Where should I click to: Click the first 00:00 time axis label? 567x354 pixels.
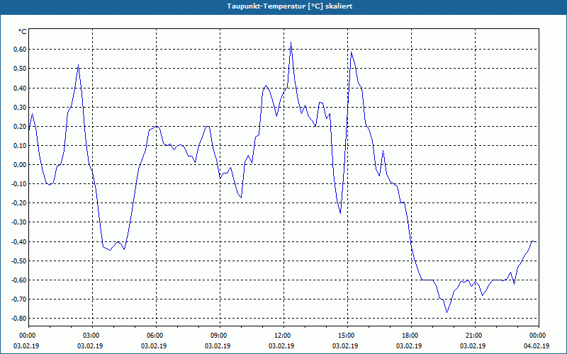pos(27,336)
